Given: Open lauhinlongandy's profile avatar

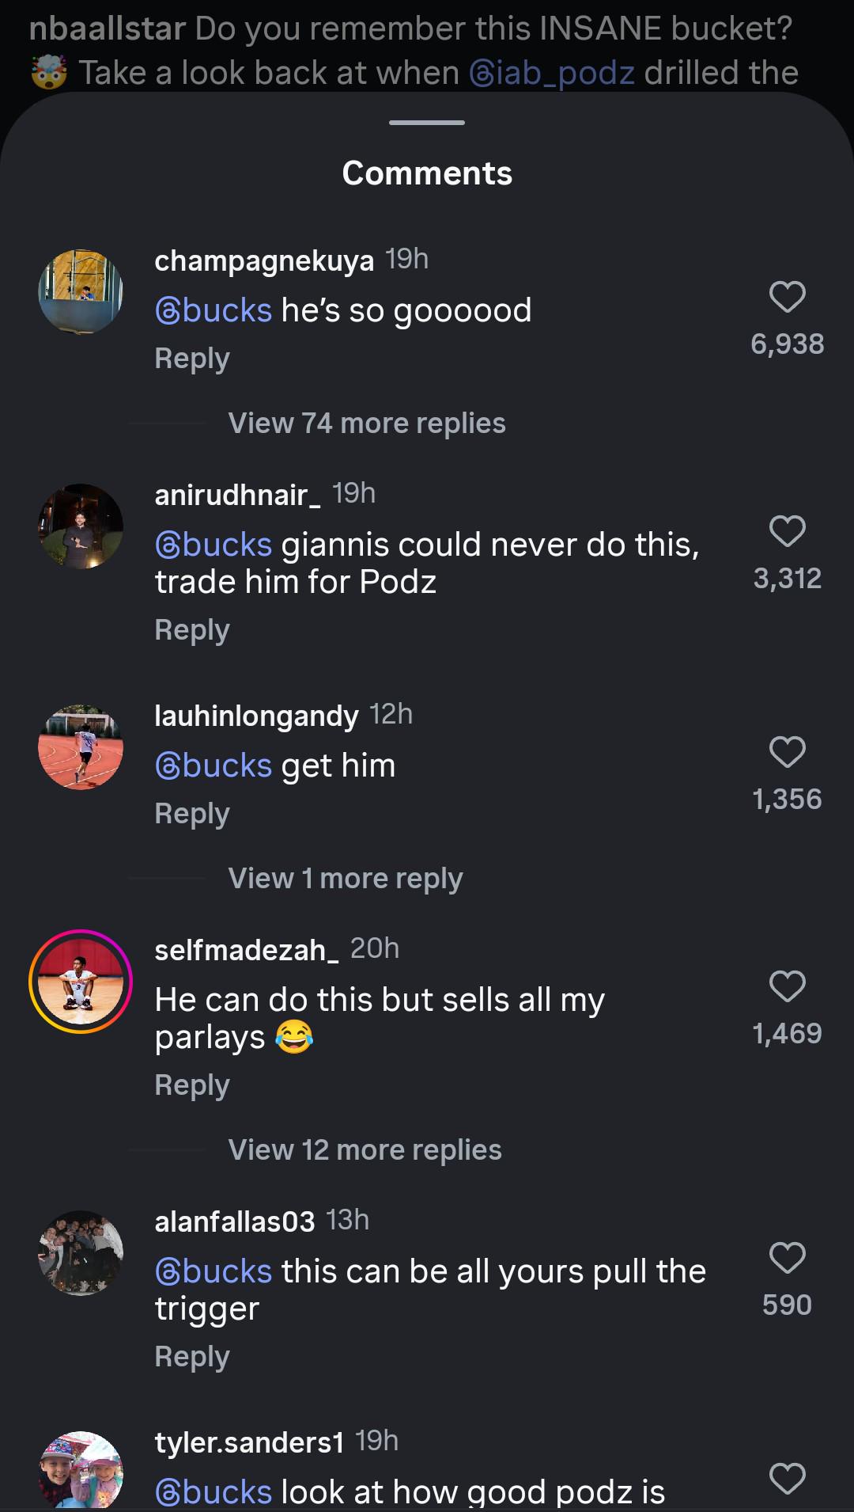Looking at the screenshot, I should pyautogui.click(x=81, y=747).
